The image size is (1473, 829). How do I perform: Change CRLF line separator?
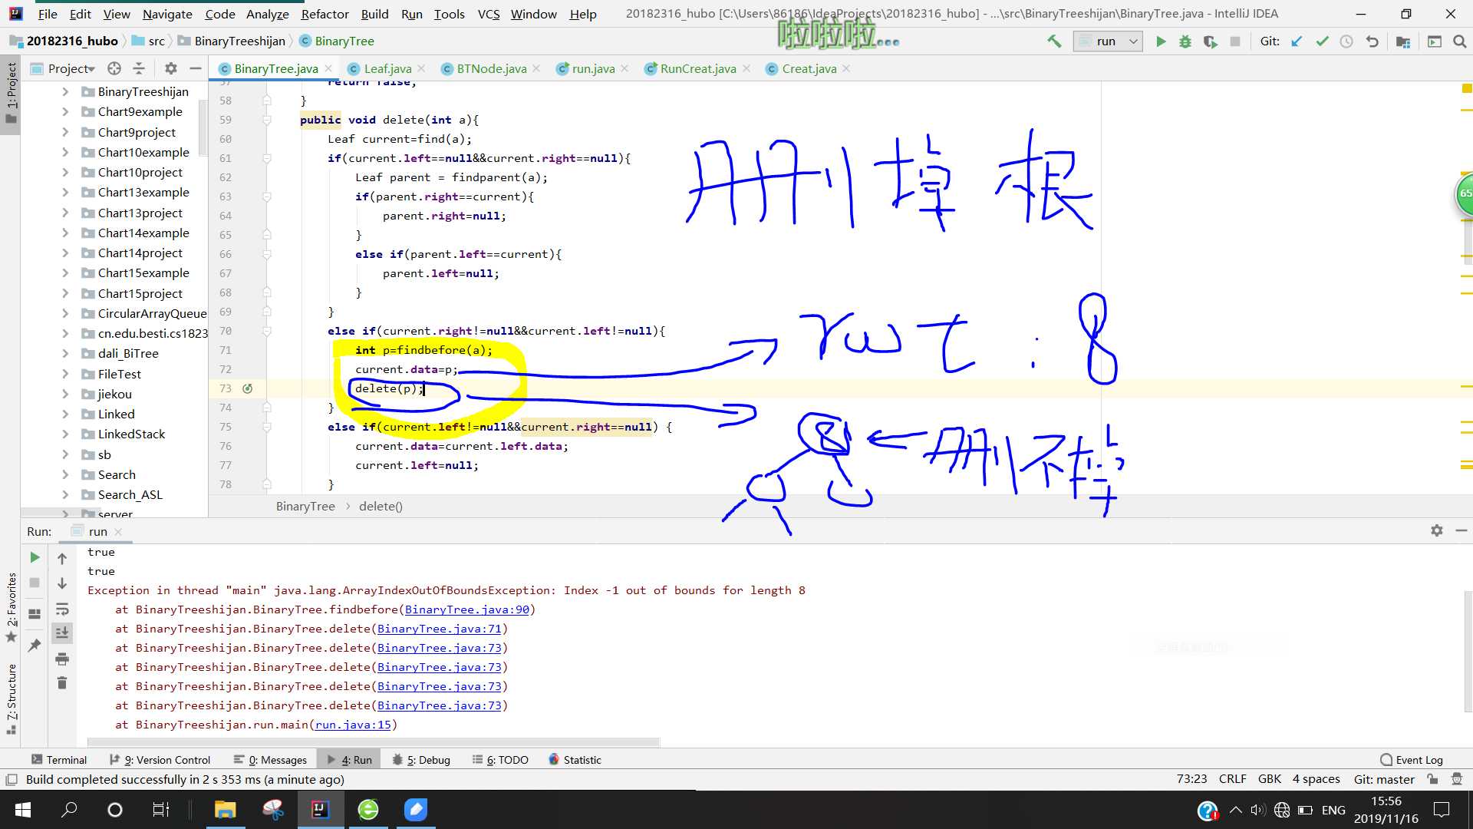coord(1233,779)
